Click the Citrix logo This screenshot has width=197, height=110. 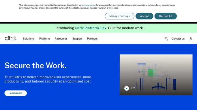click(11, 38)
